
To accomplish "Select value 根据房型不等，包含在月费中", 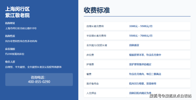I will click(x=145, y=55).
